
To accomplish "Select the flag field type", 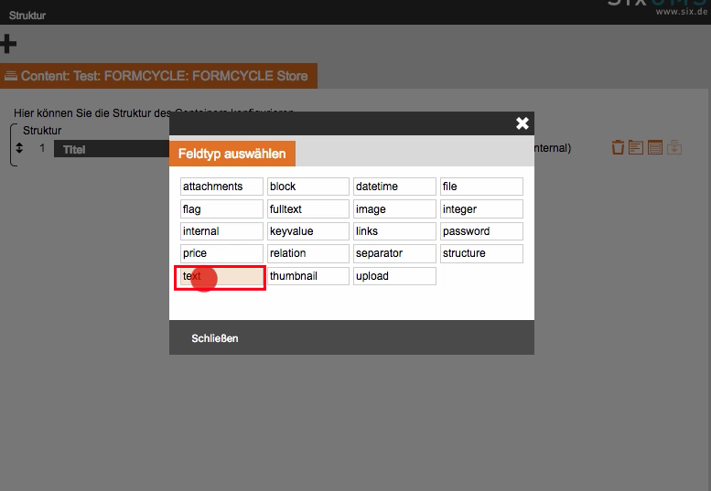I will pyautogui.click(x=221, y=209).
